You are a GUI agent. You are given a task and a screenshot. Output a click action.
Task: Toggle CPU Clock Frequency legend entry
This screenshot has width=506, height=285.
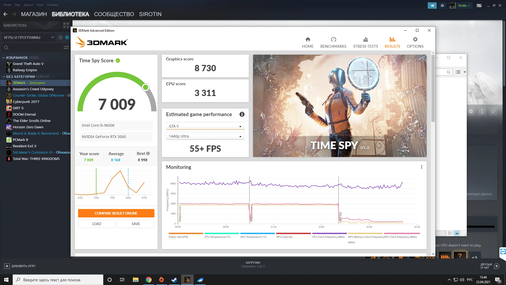329,235
